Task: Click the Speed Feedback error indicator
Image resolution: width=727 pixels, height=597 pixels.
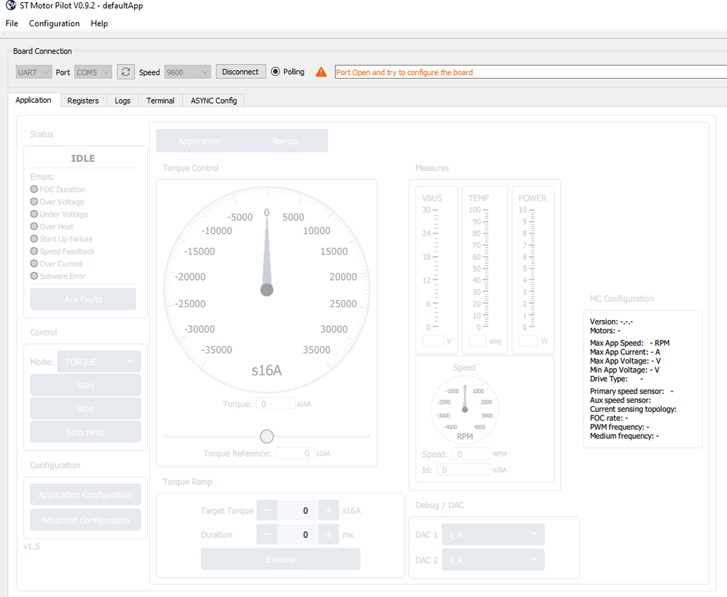Action: (34, 251)
